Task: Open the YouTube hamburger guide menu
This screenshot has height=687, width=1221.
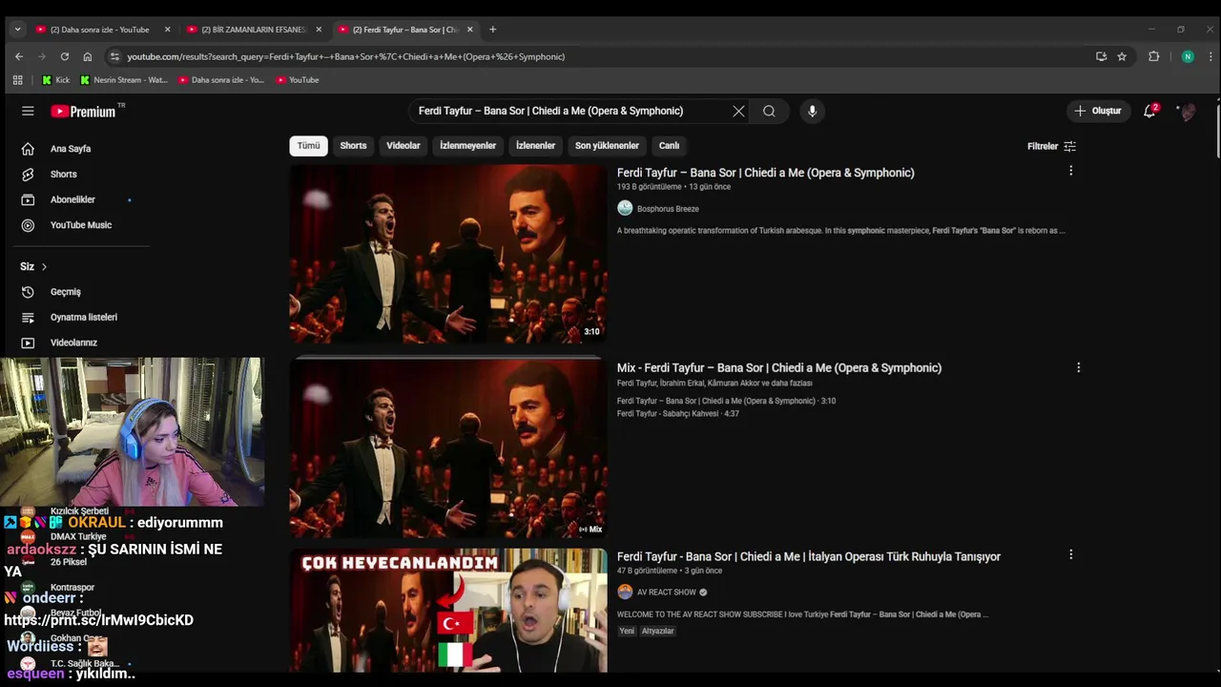Action: tap(28, 111)
